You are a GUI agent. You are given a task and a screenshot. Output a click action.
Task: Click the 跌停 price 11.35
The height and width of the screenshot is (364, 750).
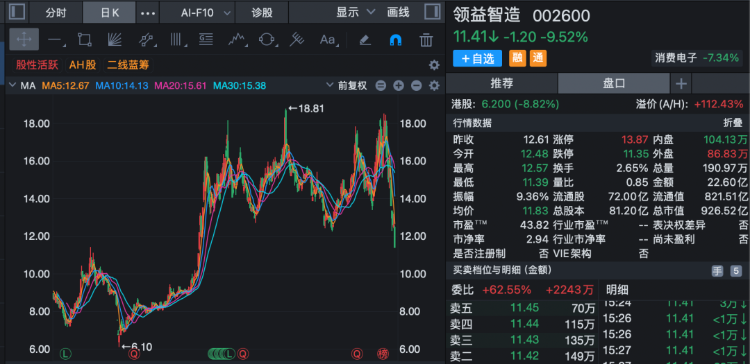(x=635, y=154)
